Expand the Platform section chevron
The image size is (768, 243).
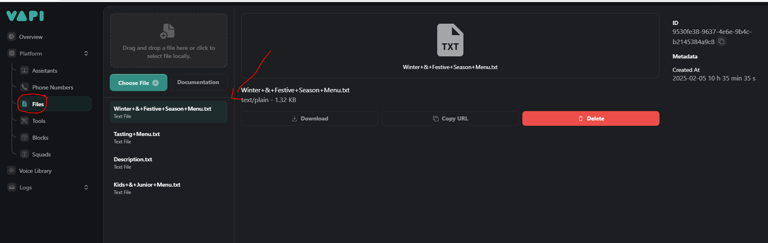(x=86, y=53)
